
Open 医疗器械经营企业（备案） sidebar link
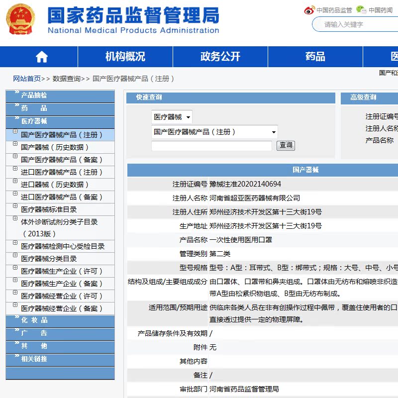[62, 308]
